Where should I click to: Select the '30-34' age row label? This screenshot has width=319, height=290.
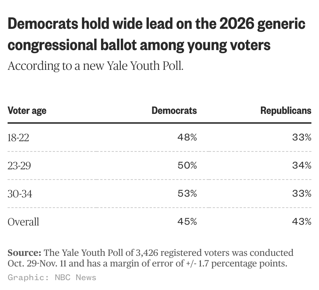[20, 194]
